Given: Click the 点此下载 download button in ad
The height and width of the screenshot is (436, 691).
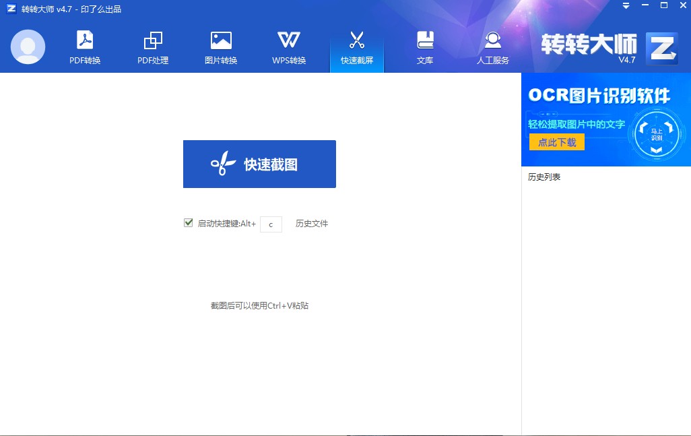Looking at the screenshot, I should coord(557,142).
